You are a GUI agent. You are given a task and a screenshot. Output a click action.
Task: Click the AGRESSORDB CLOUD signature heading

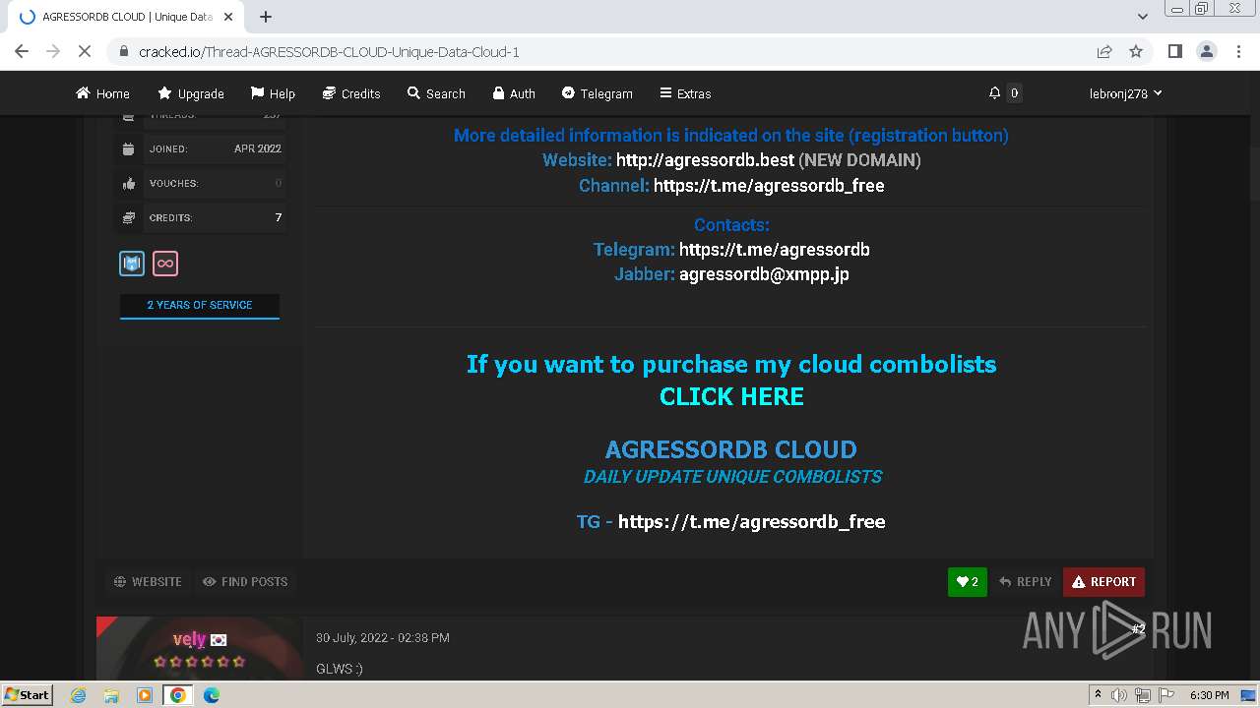pyautogui.click(x=731, y=449)
